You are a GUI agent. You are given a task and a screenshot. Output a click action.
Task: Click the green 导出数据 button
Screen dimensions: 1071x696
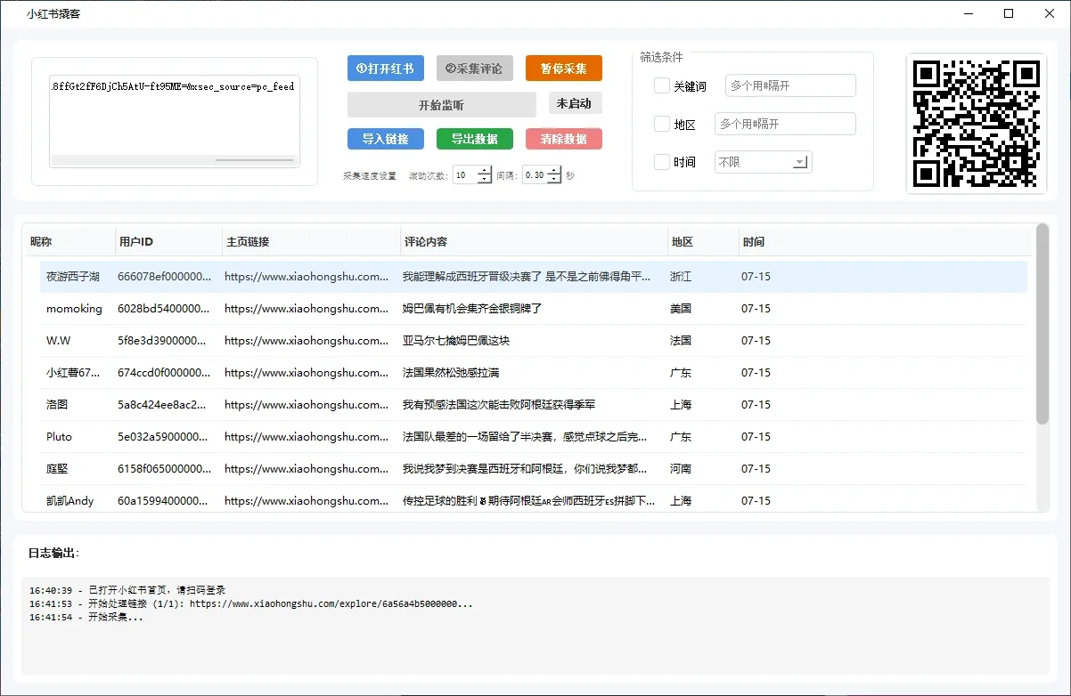[x=474, y=139]
